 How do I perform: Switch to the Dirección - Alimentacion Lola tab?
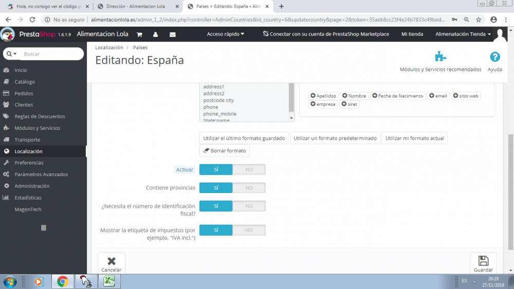[x=136, y=6]
